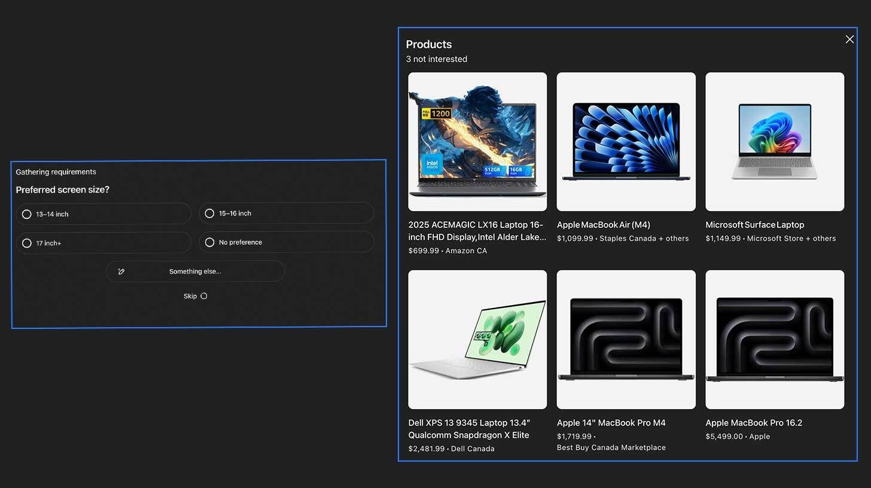Close the Products panel
Image resolution: width=871 pixels, height=488 pixels.
pyautogui.click(x=849, y=39)
